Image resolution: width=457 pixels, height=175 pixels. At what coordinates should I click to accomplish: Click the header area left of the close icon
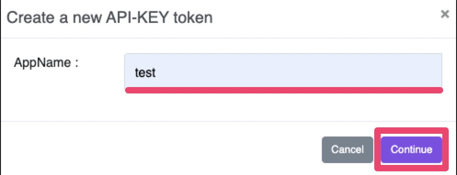320,18
